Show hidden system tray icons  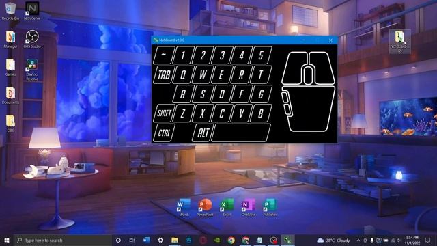[x=358, y=240]
